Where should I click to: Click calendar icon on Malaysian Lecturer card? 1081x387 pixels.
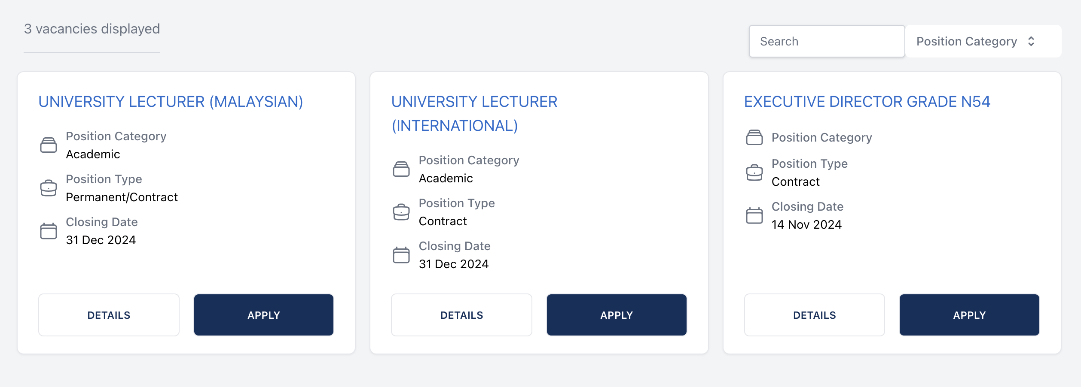tap(48, 231)
